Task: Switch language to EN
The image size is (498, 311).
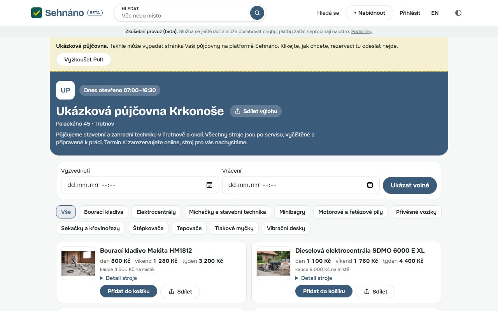Action: (x=435, y=13)
